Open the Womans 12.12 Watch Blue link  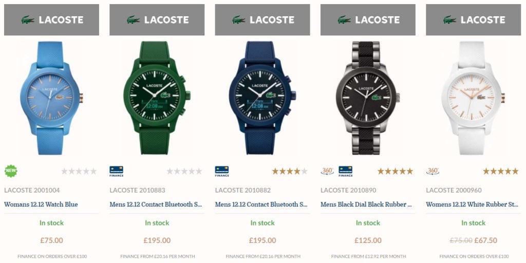point(41,204)
